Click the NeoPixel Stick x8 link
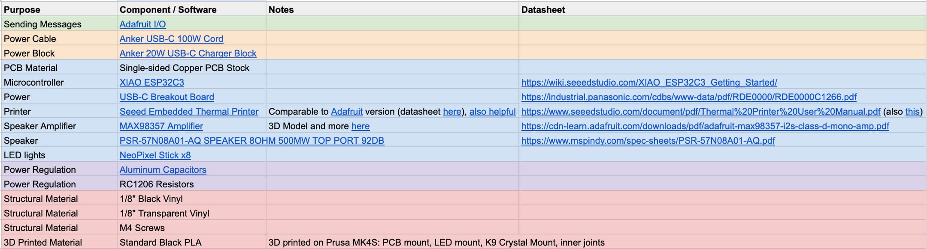The height and width of the screenshot is (249, 927). click(x=155, y=155)
